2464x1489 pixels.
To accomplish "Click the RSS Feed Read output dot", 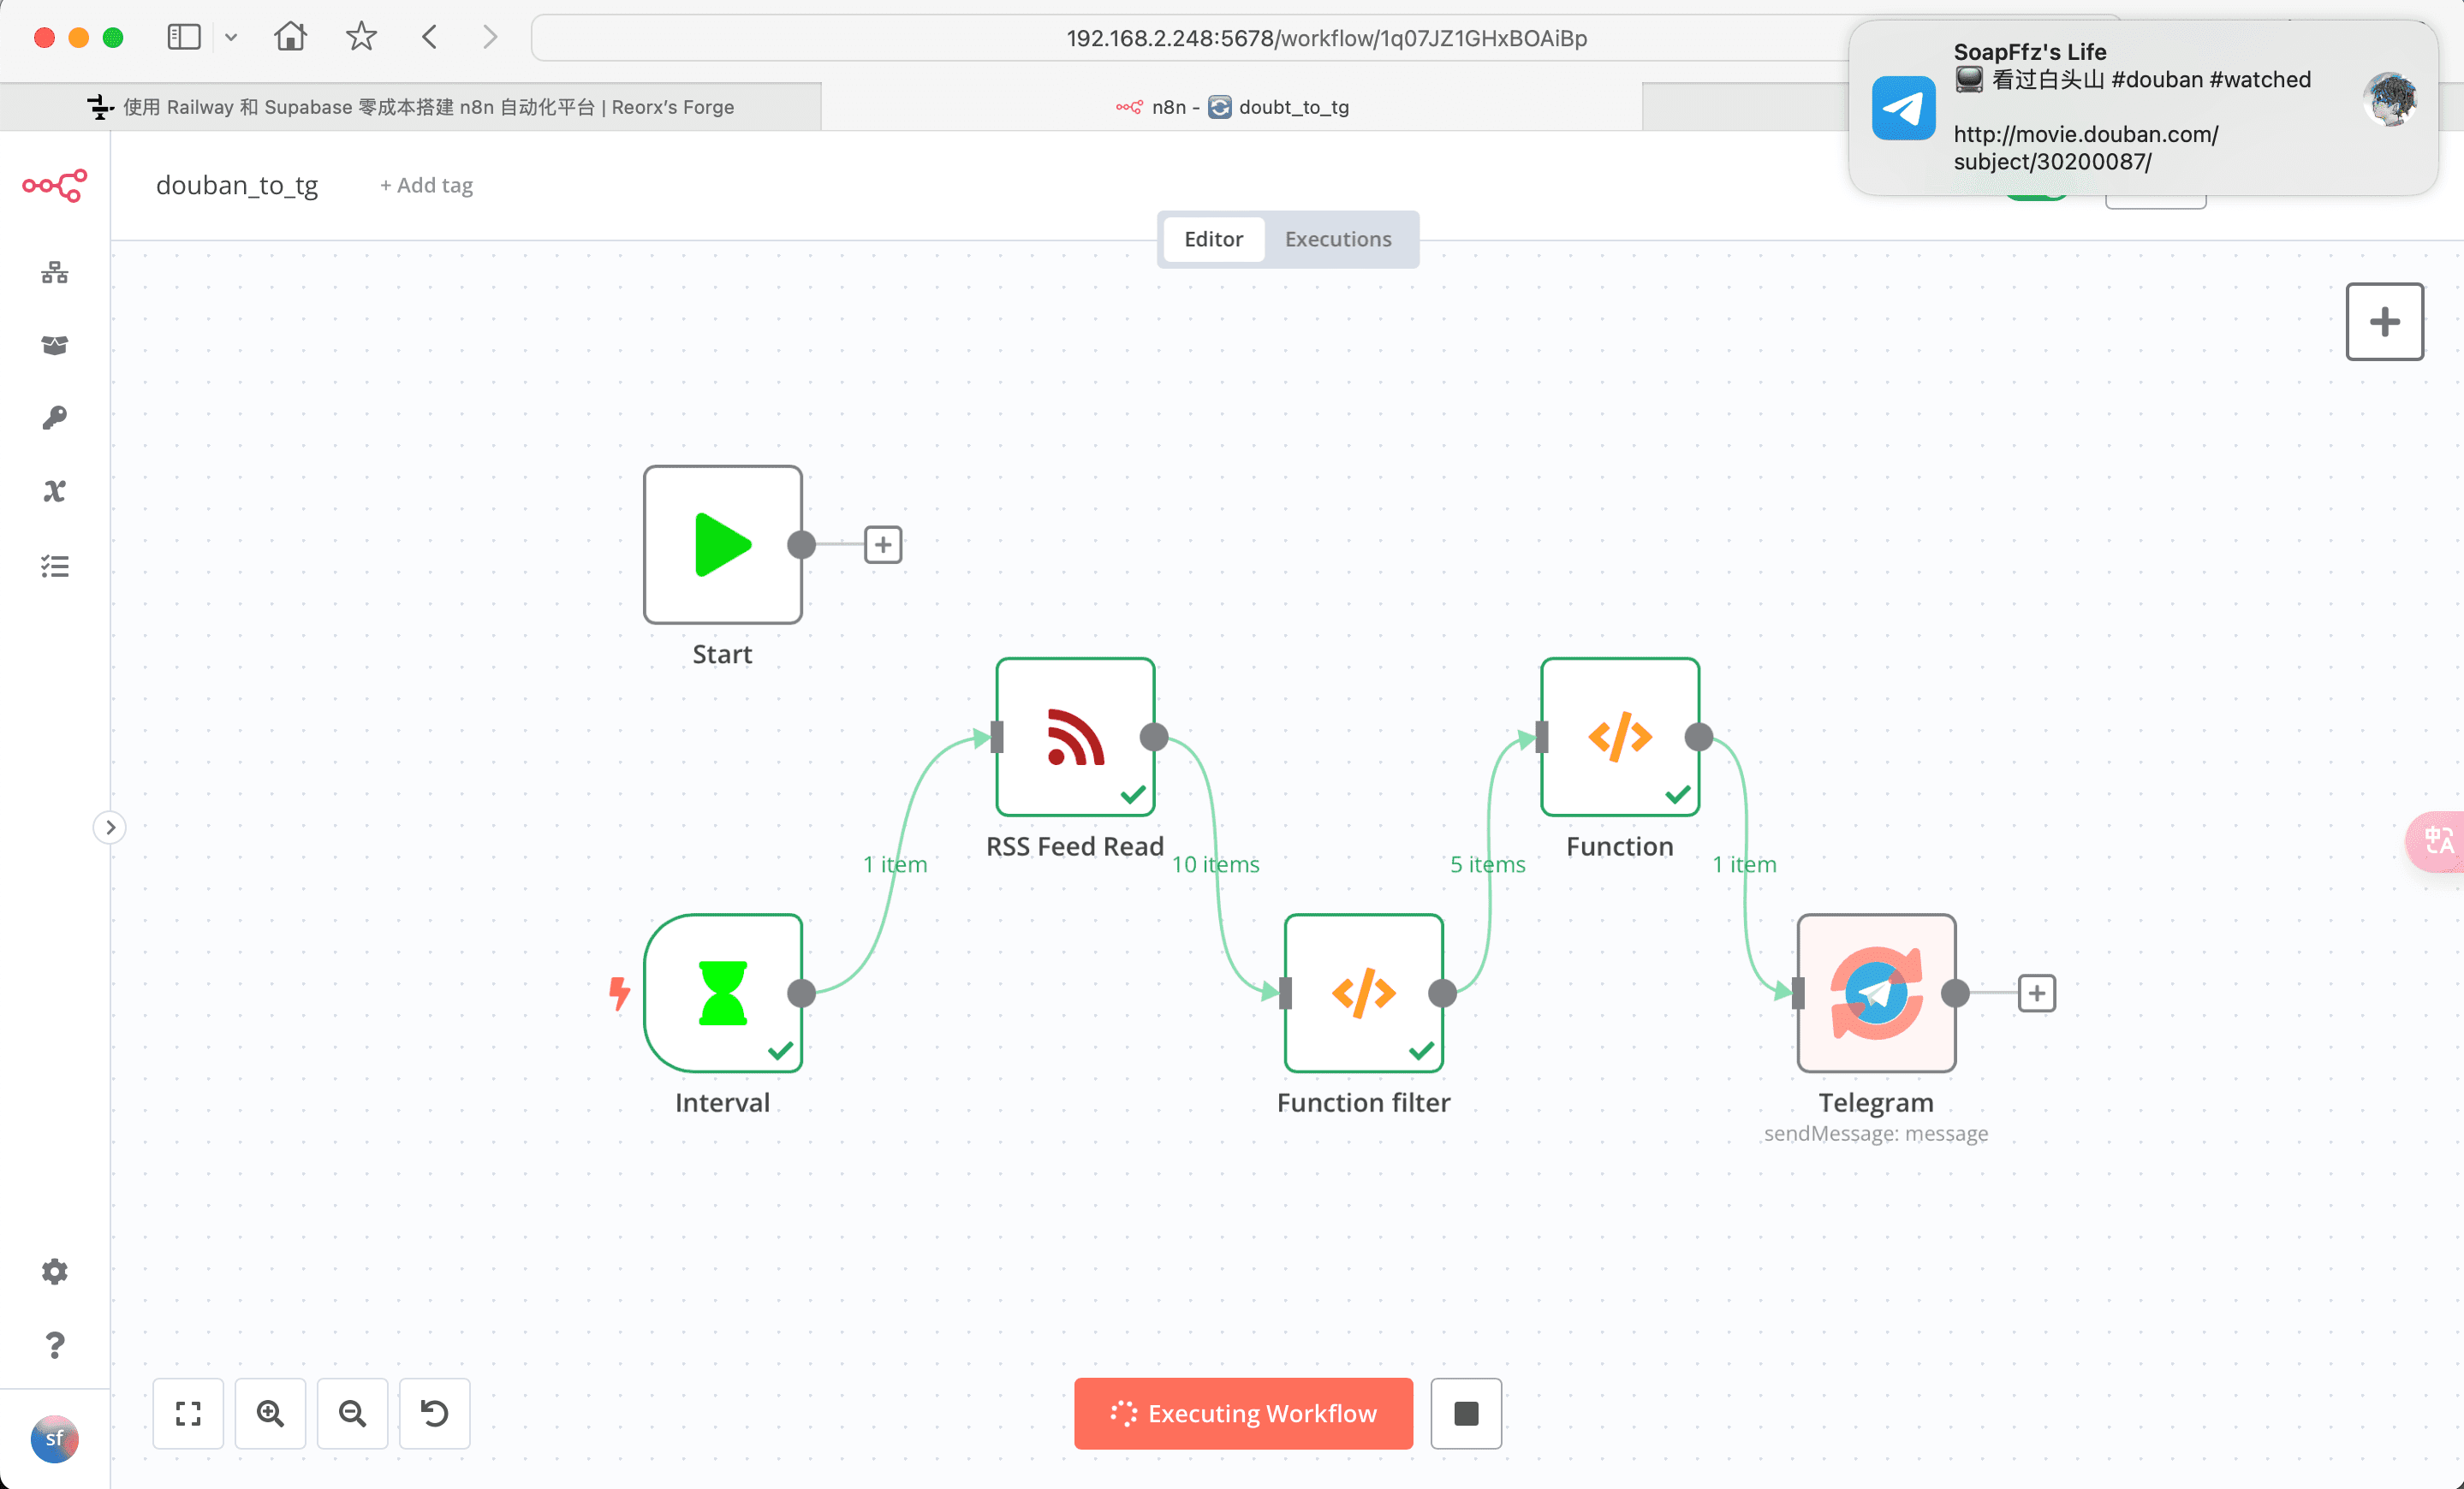I will 1155,738.
